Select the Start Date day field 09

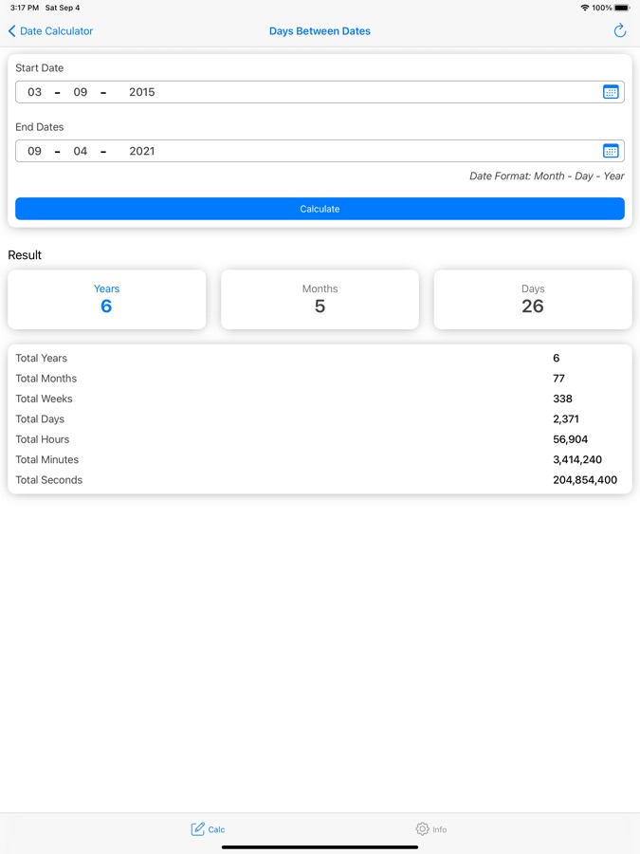point(81,92)
